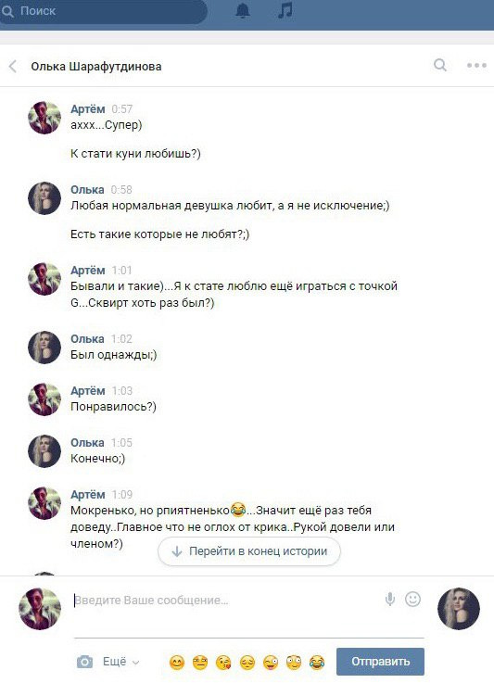Open Олька's avatar at the 0:58 message
The height and width of the screenshot is (683, 494).
tap(44, 198)
